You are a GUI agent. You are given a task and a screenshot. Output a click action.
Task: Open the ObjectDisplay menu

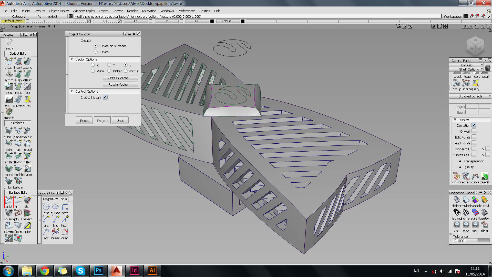(x=59, y=11)
